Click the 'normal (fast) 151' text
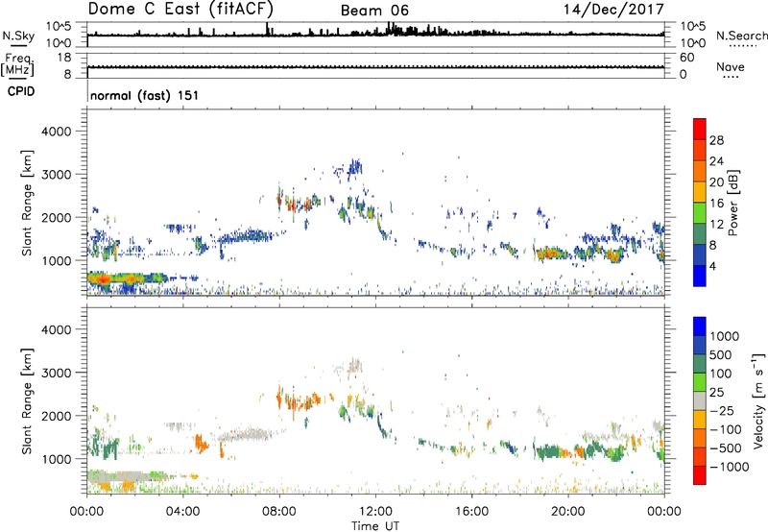 (x=145, y=95)
